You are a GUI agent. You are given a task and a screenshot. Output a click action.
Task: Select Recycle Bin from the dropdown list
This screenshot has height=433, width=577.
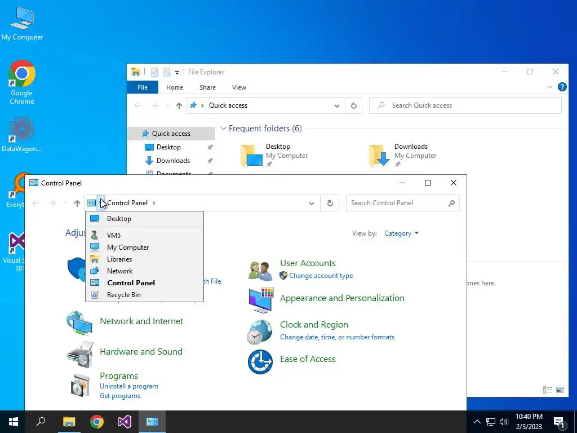coord(144,294)
